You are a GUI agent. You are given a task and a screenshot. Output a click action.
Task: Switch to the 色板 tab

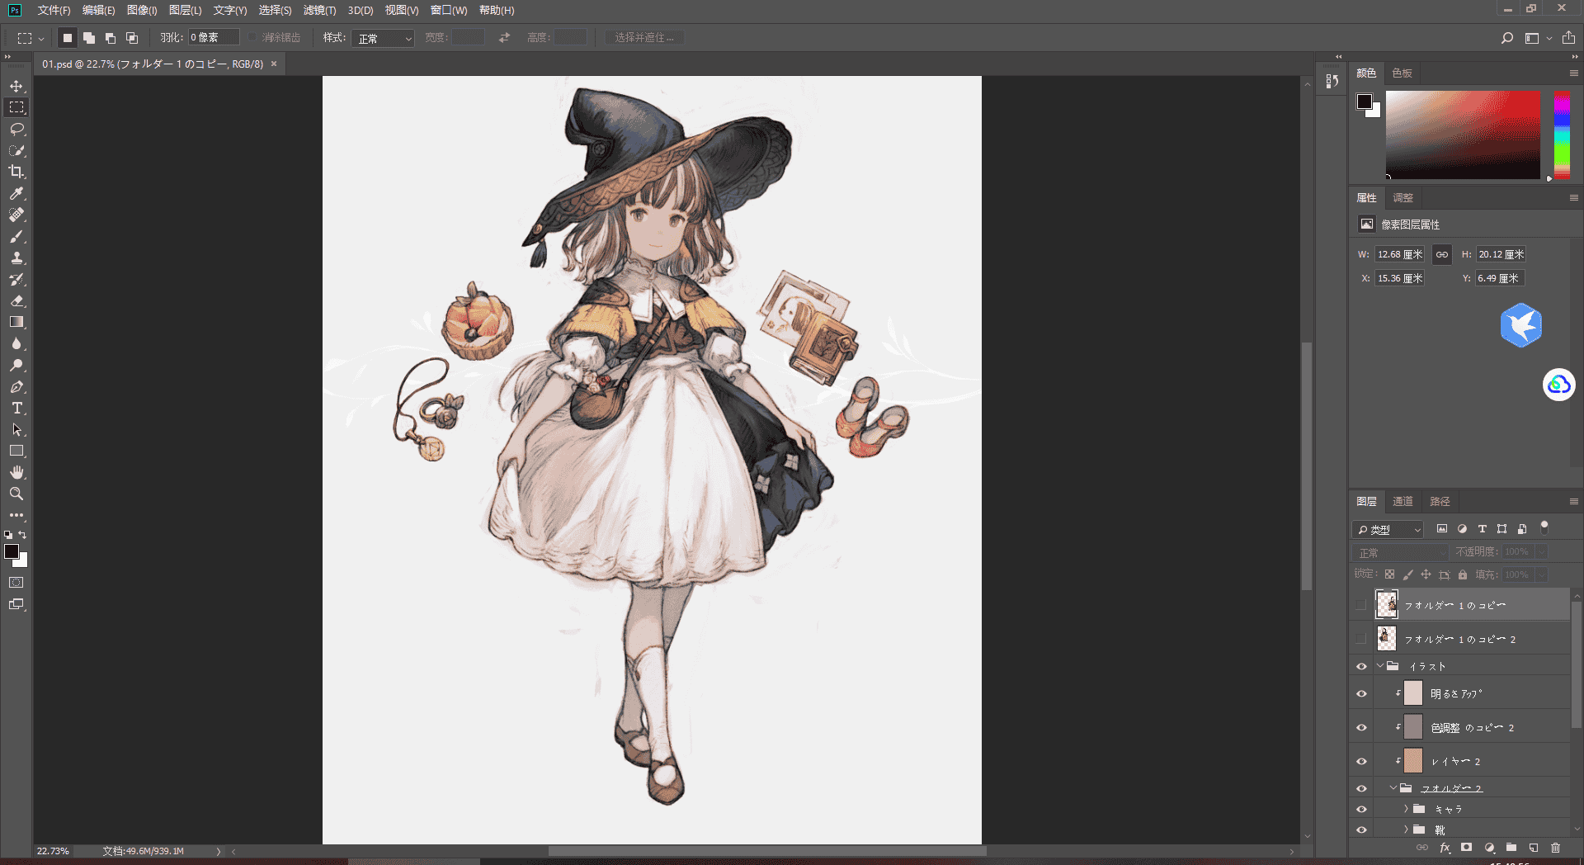(x=1402, y=73)
